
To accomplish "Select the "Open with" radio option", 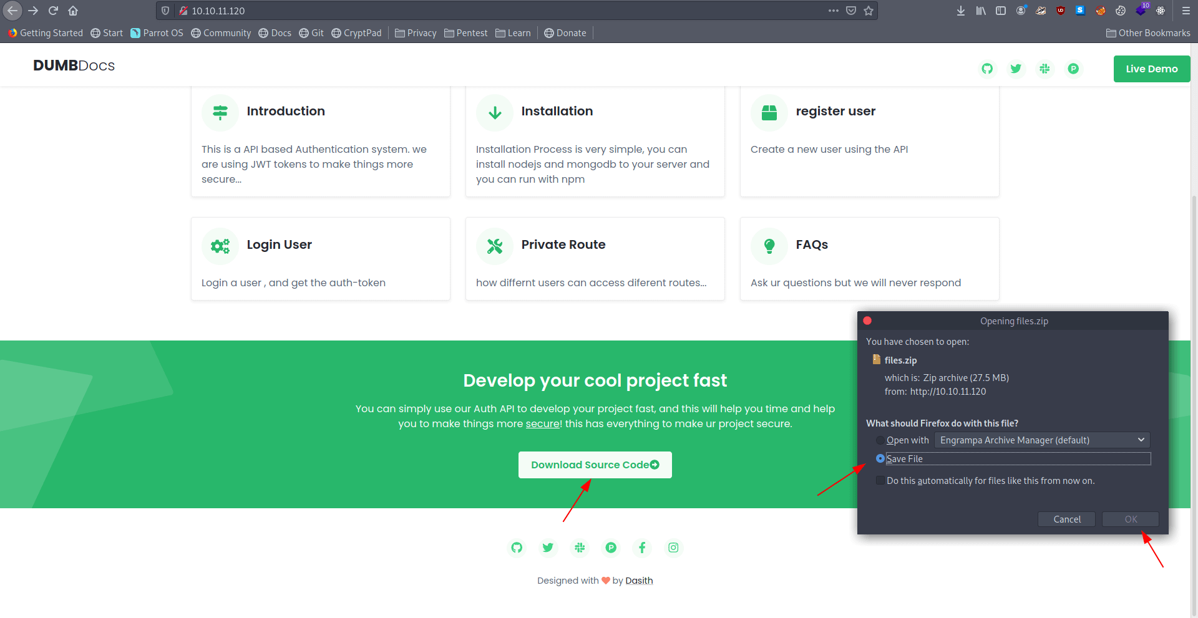I will click(x=880, y=440).
